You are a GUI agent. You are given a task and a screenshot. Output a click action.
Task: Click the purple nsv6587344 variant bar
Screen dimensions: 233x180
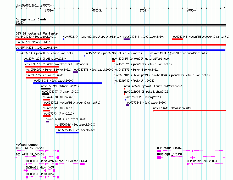pos(126,39)
